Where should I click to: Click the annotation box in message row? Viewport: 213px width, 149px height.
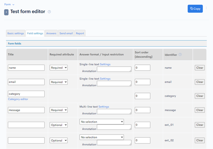(114, 112)
